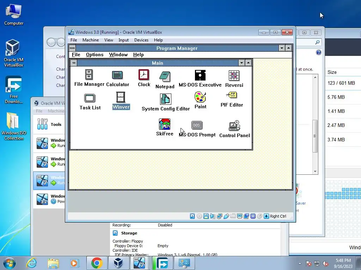The width and height of the screenshot is (361, 270).
Task: Open the PIF Editor icon
Action: 232,99
